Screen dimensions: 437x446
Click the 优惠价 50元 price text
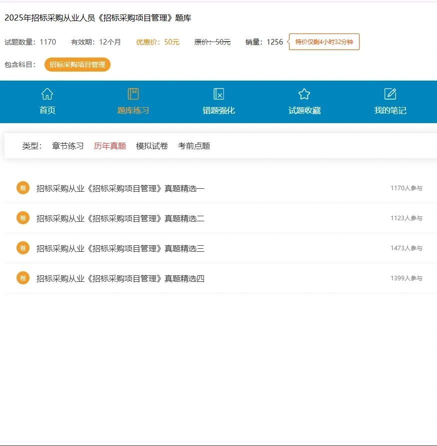[156, 42]
